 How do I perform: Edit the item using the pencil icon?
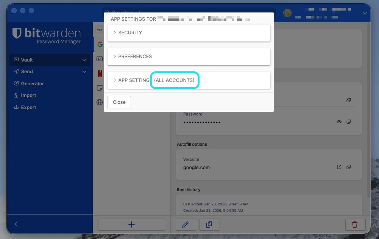pos(186,224)
